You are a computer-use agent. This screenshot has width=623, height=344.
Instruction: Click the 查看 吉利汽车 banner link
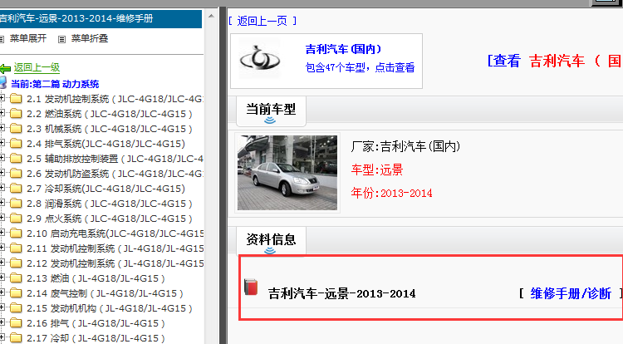555,61
